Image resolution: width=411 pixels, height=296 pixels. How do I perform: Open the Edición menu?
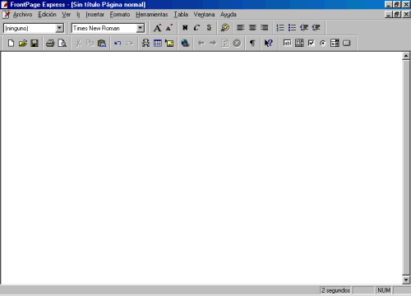click(x=47, y=14)
